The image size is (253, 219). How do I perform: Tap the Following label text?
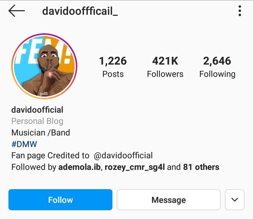coord(218,74)
